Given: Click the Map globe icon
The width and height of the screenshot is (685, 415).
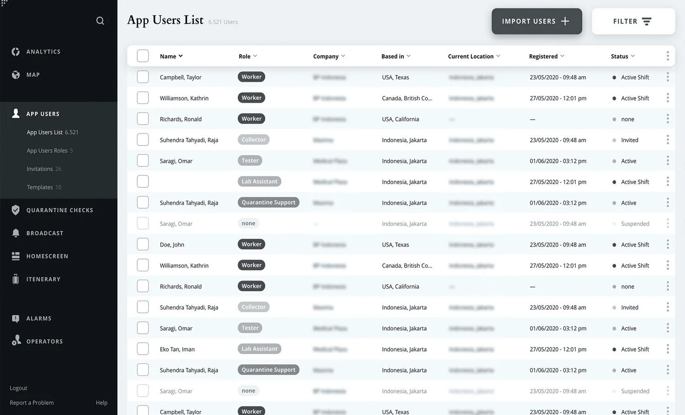Looking at the screenshot, I should pos(16,74).
